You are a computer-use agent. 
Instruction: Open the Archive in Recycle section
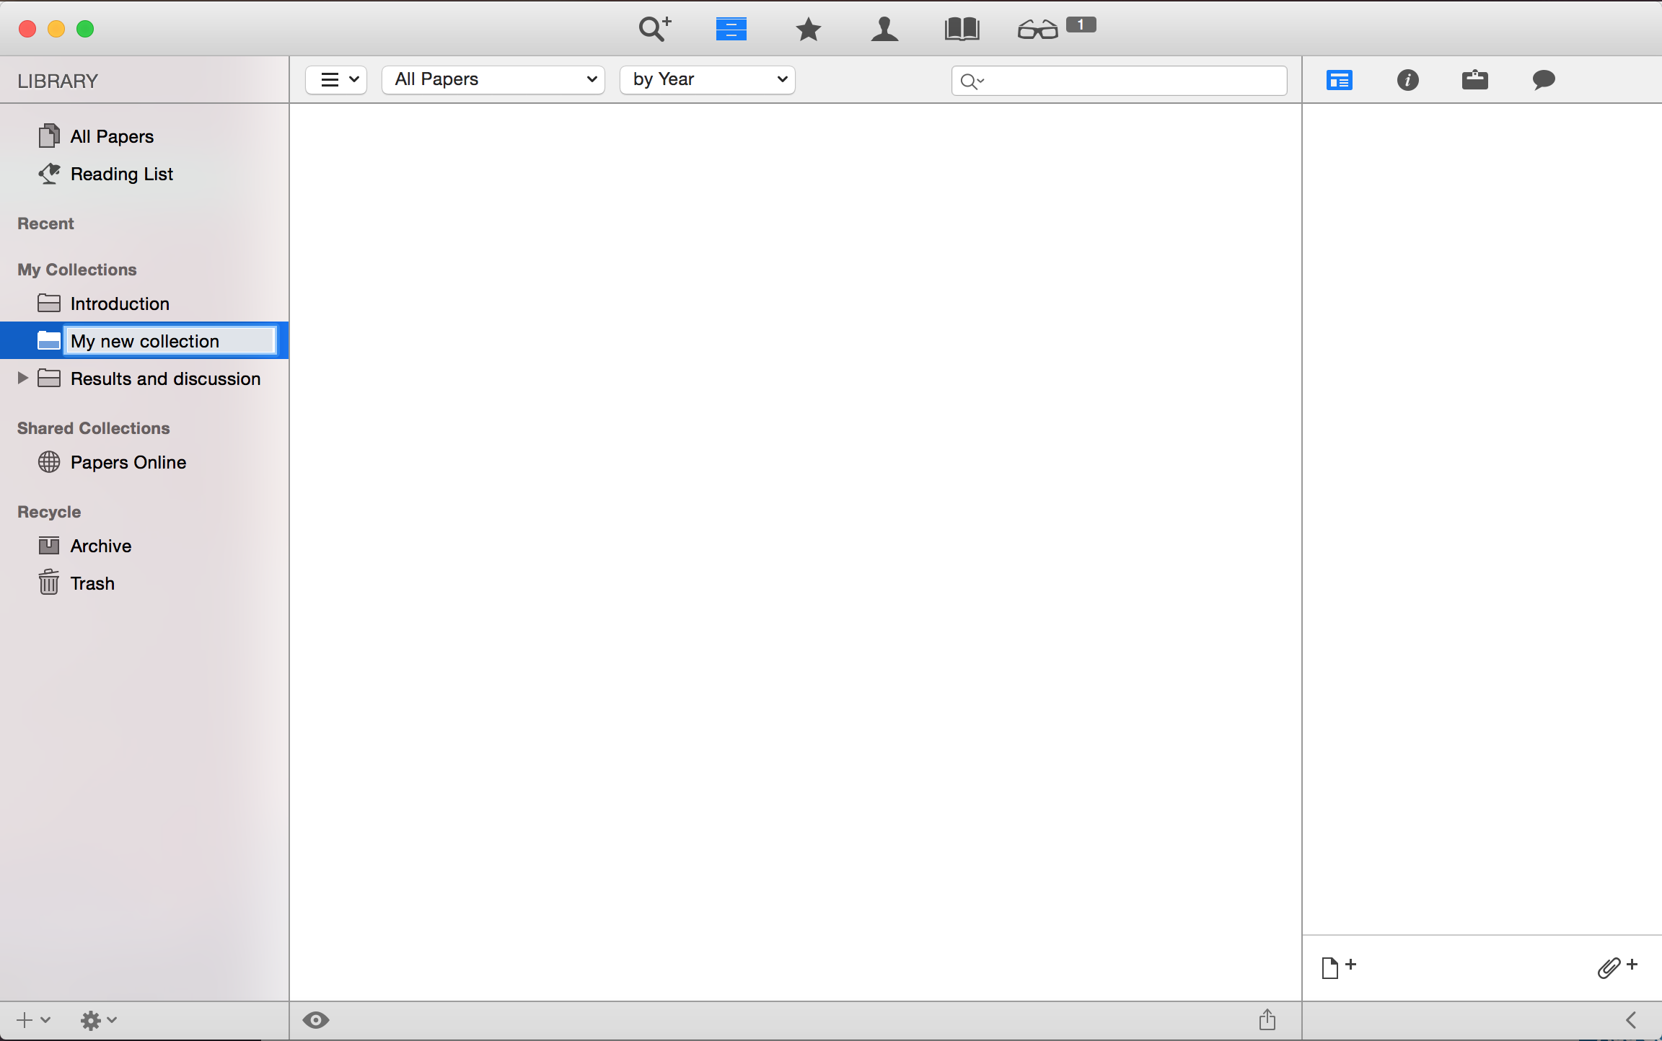click(144, 546)
